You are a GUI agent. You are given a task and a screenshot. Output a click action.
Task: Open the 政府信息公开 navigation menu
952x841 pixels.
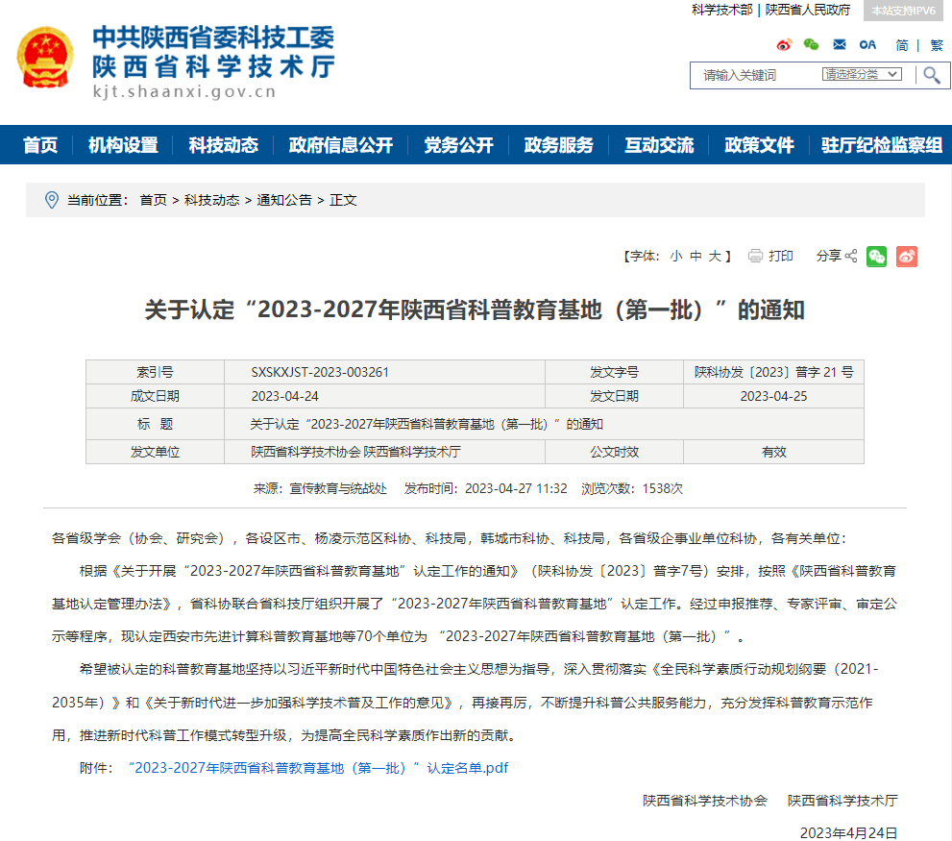tap(341, 145)
